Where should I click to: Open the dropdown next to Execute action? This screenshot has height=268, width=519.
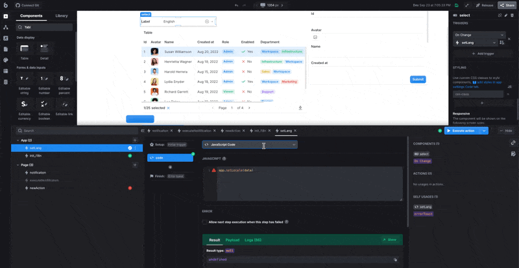pos(484,131)
